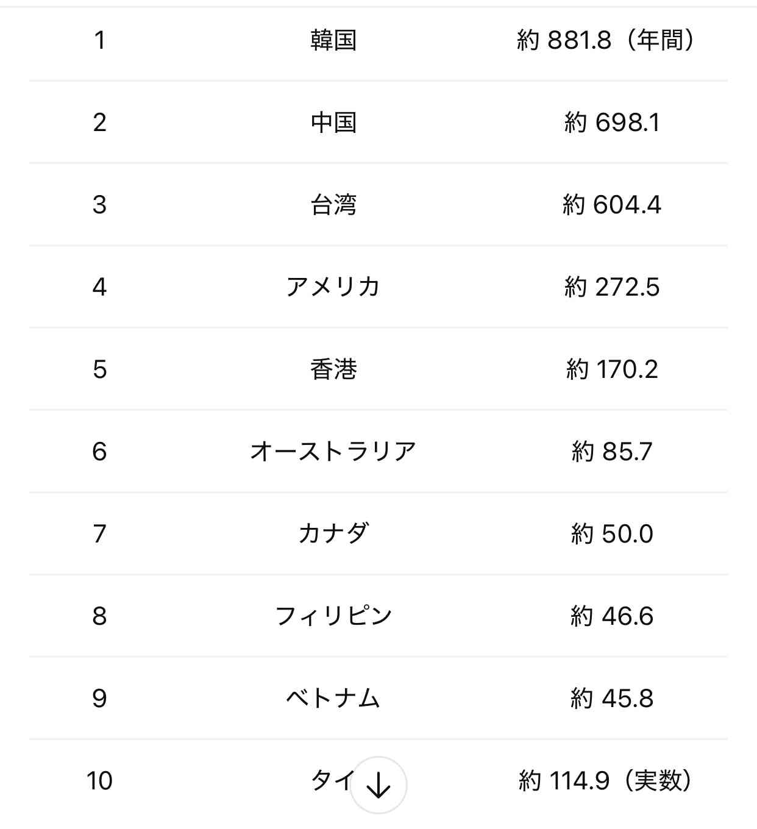Image resolution: width=757 pixels, height=829 pixels.
Task: Click the value 約 170.2
Action: (x=611, y=369)
